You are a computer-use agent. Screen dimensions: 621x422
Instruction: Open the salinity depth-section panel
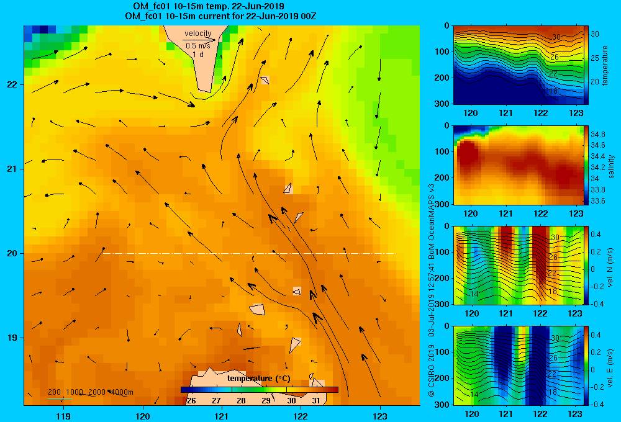tap(518, 165)
